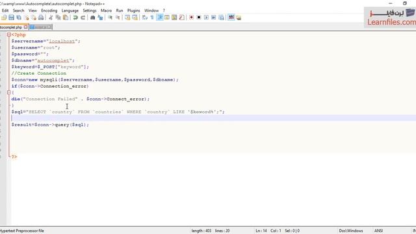Screen dimensions: 416x234
Task: Zoom in with the toolbar Zoom In icon
Action: 110,18
